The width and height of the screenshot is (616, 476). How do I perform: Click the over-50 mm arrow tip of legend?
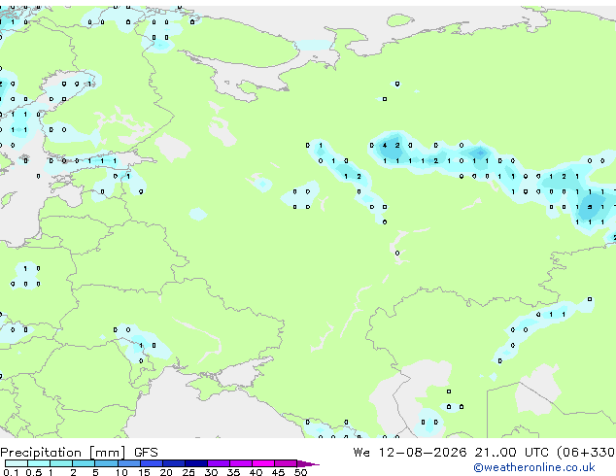(x=308, y=464)
